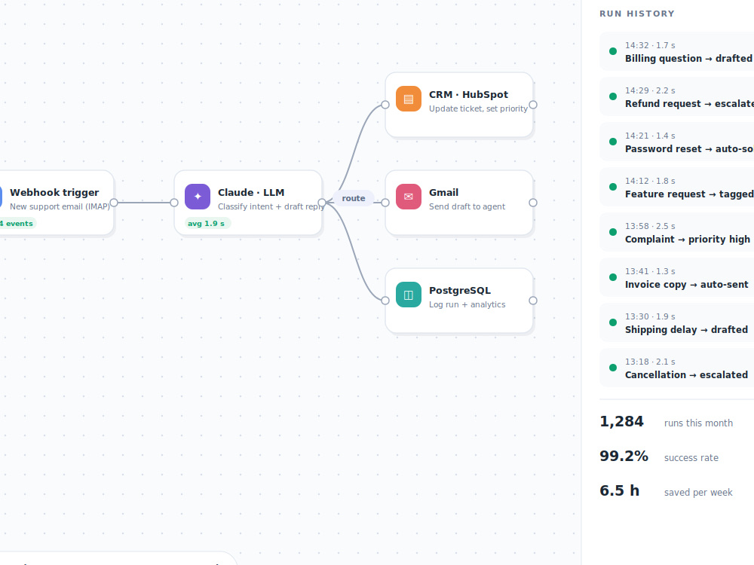
Task: Click the pink Gmail envelope icon
Action: coord(408,197)
